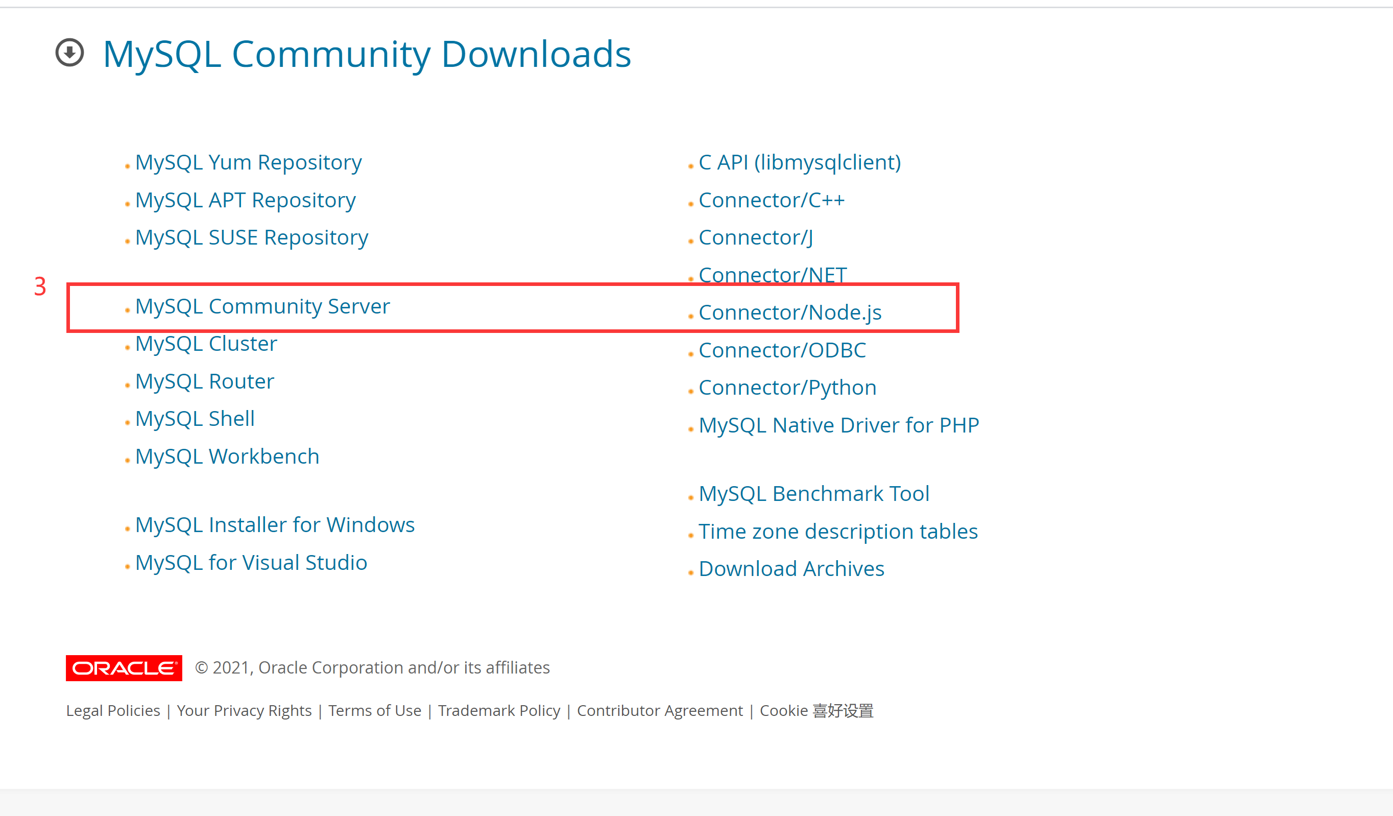Select the Connector/Node.js link
The width and height of the screenshot is (1393, 816).
coord(790,313)
